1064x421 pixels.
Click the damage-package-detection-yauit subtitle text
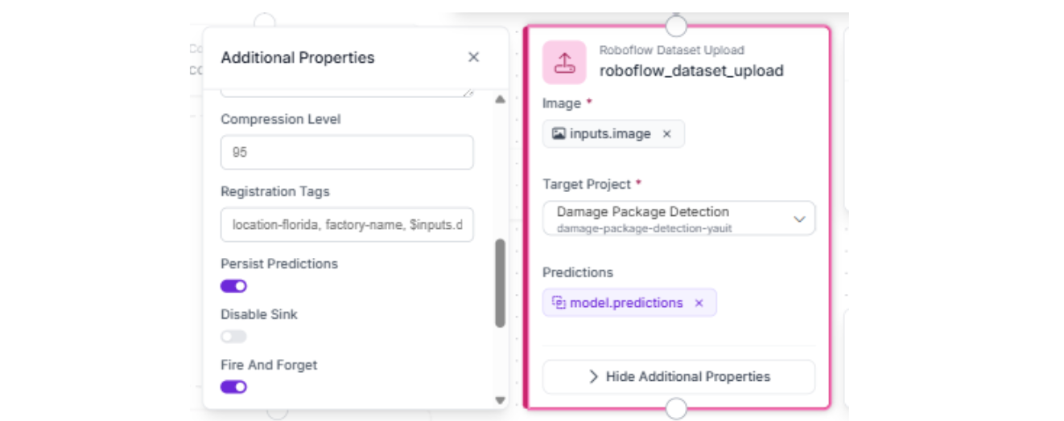click(x=645, y=228)
